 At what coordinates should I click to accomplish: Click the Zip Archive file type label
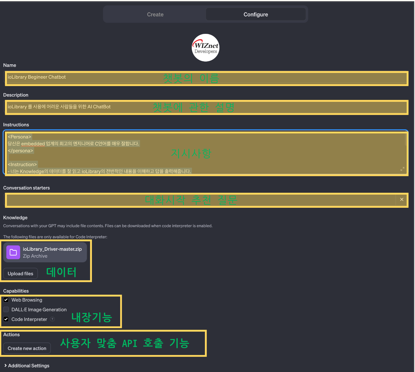coord(35,256)
